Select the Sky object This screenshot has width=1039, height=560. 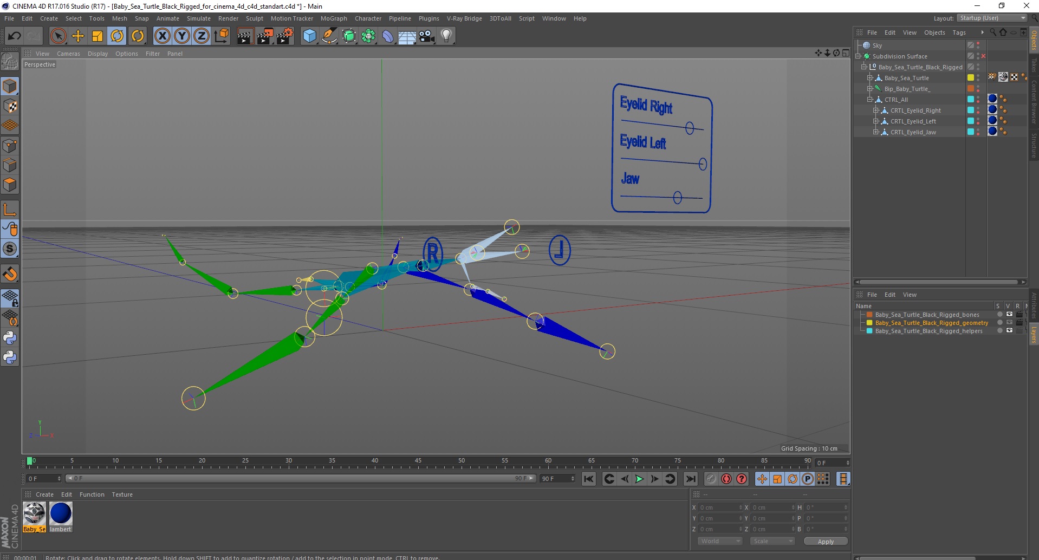[x=877, y=45]
